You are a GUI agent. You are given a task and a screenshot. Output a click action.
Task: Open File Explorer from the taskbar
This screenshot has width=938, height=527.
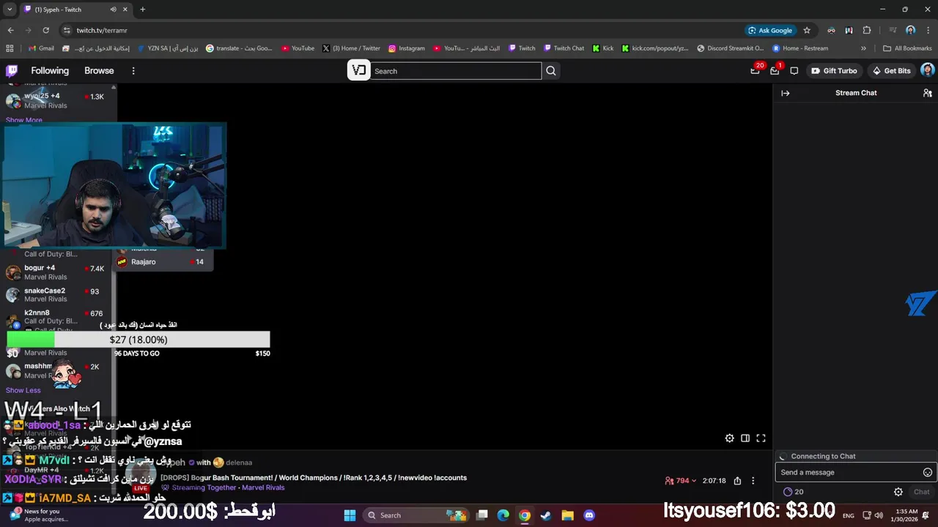point(568,515)
